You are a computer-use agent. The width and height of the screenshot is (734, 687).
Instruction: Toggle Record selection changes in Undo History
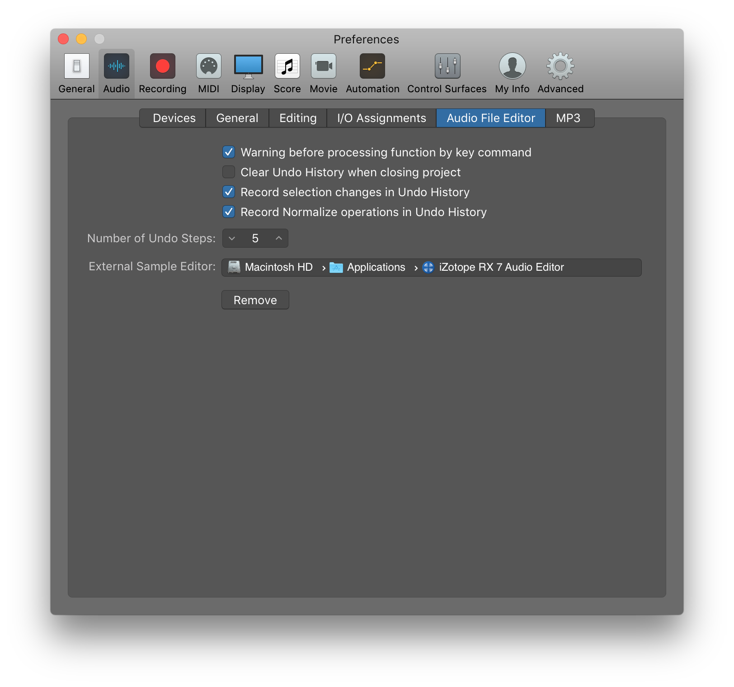(x=229, y=192)
